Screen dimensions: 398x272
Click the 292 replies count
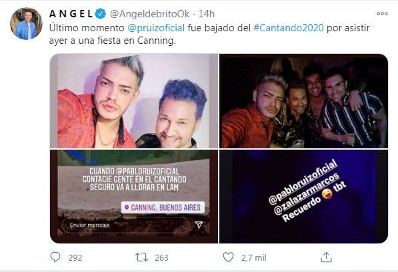click(75, 258)
